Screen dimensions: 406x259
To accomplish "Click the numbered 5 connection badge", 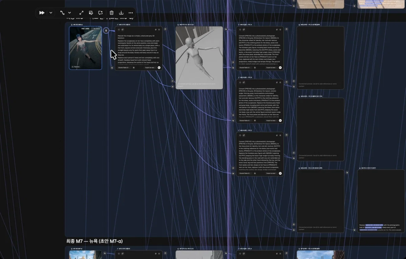I will (106, 31).
